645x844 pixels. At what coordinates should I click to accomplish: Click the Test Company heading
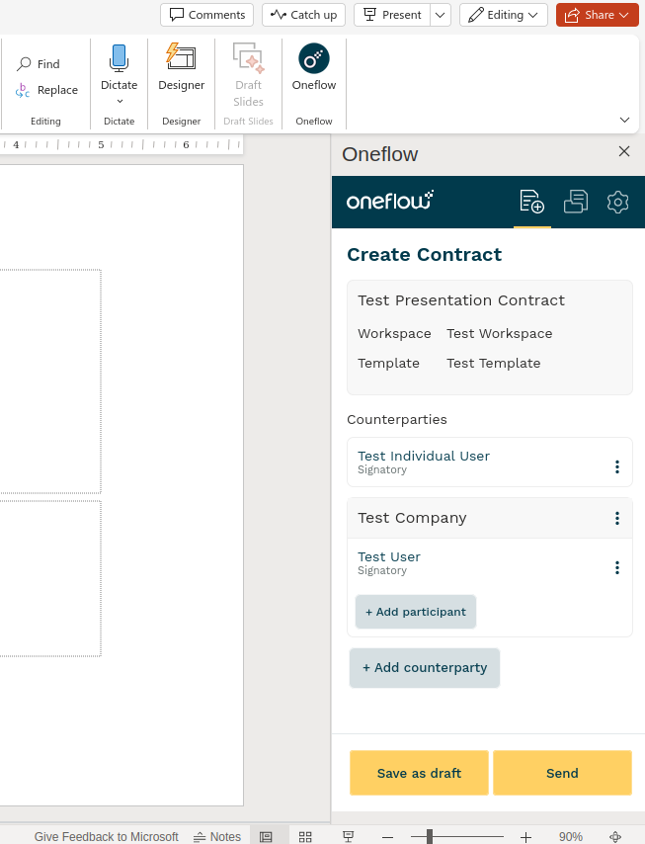click(412, 518)
